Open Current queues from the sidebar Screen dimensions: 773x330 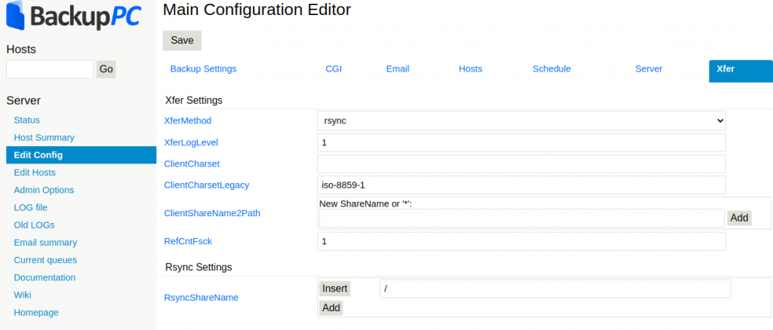click(45, 260)
